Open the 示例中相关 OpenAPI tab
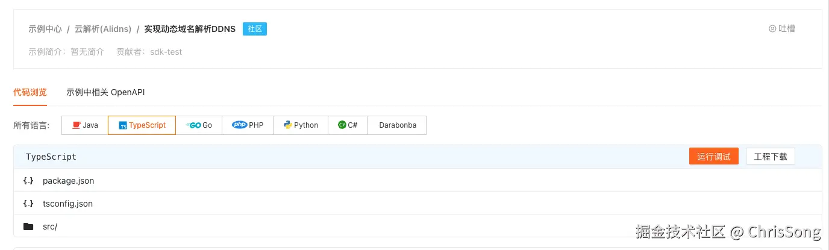The image size is (829, 250). point(105,92)
